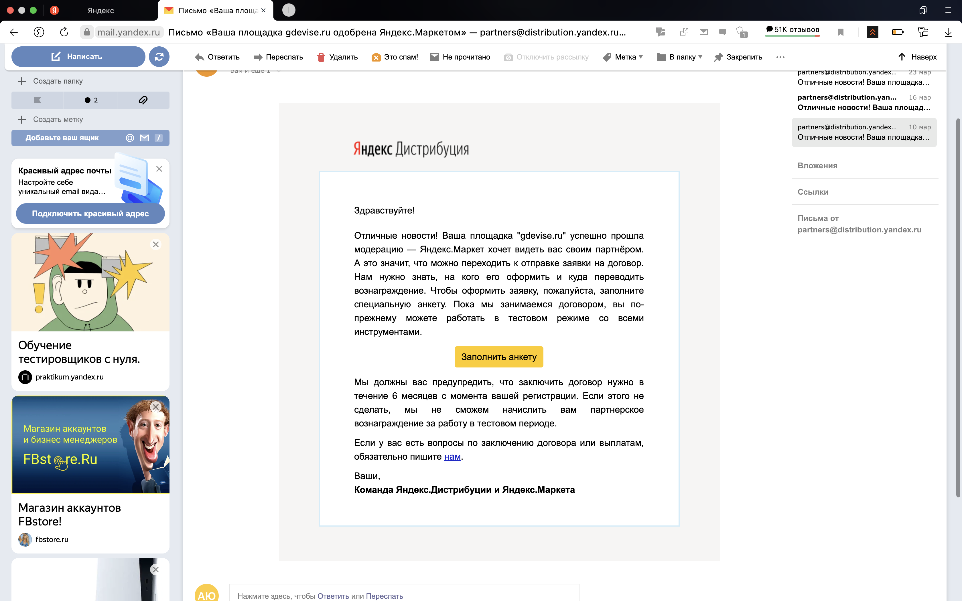The width and height of the screenshot is (962, 601).
Task: Expand the Вложения section
Action: tap(817, 166)
